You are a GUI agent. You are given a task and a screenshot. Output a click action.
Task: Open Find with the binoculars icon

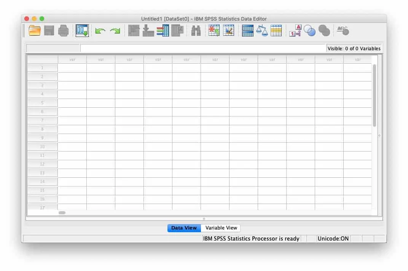196,31
